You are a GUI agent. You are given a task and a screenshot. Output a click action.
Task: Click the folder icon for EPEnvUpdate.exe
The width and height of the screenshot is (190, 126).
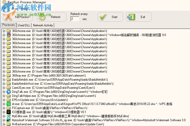[9, 100]
